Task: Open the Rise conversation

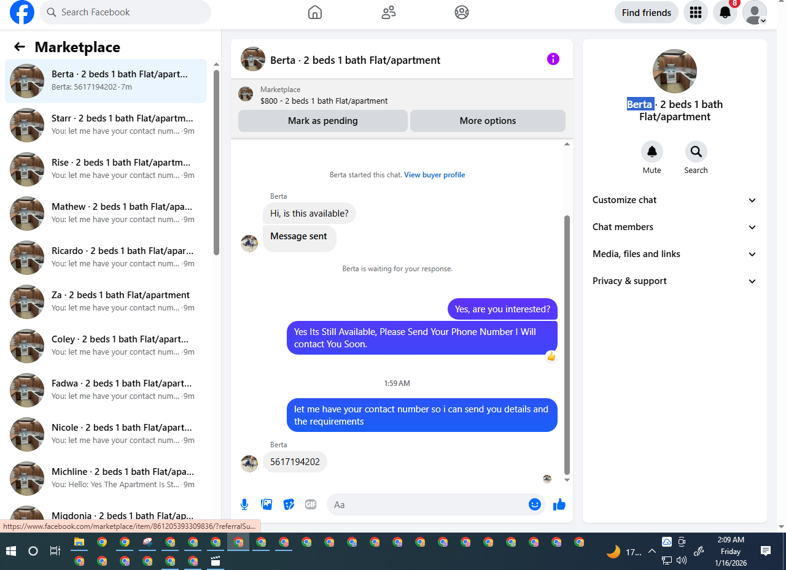Action: [106, 169]
